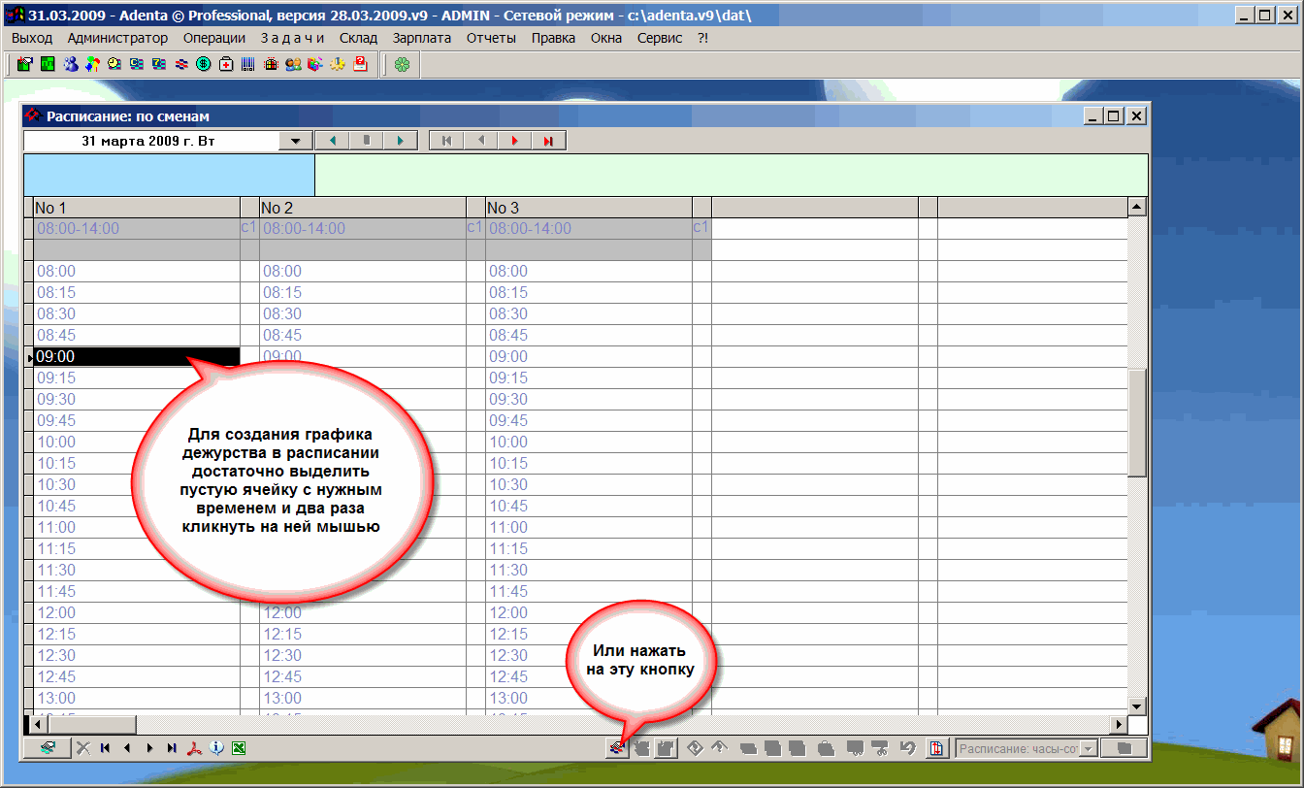
Task: Click the blue info bubble icon
Action: (x=216, y=748)
